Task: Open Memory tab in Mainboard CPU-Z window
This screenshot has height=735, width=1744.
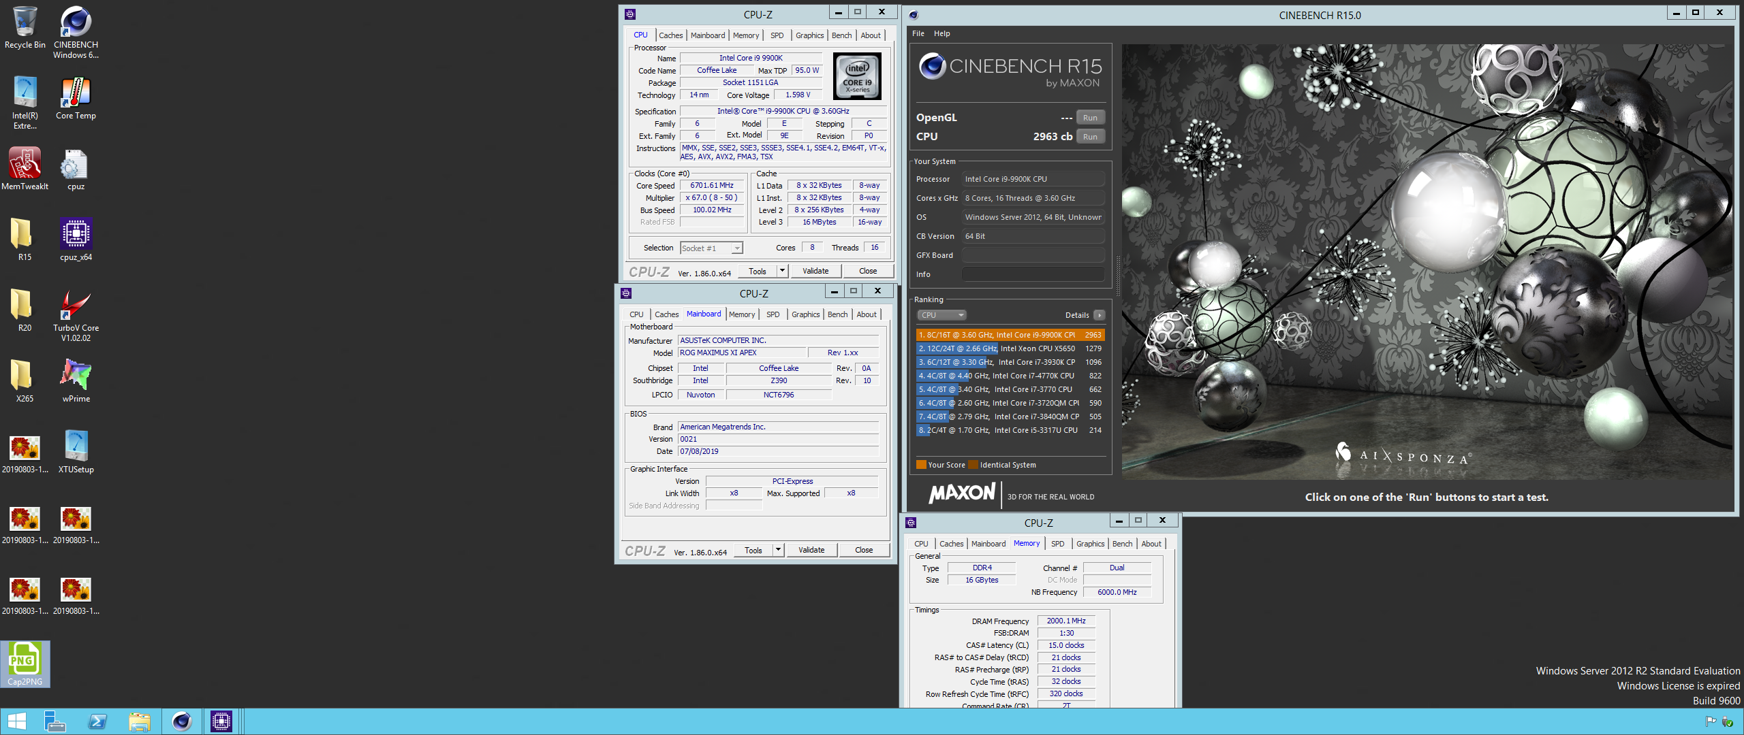Action: (741, 314)
